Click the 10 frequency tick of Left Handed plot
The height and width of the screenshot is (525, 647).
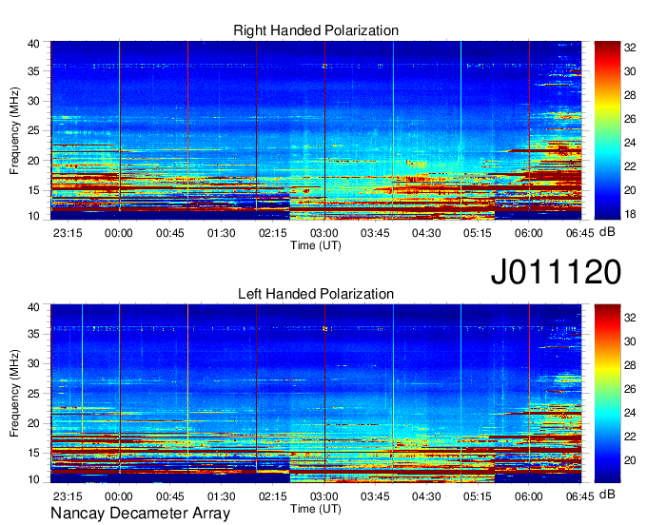(x=33, y=479)
